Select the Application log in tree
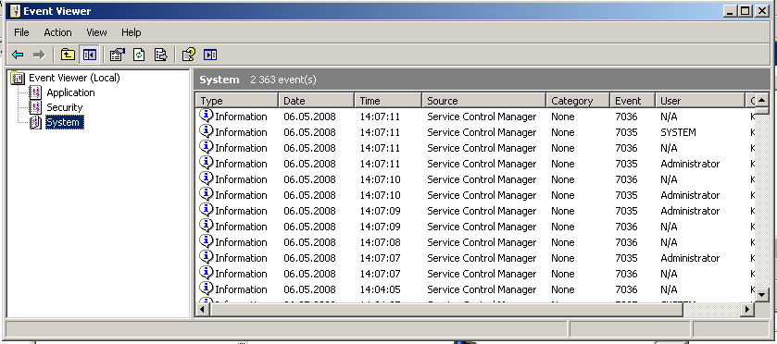Viewport: 777px width, 344px height. tap(70, 92)
